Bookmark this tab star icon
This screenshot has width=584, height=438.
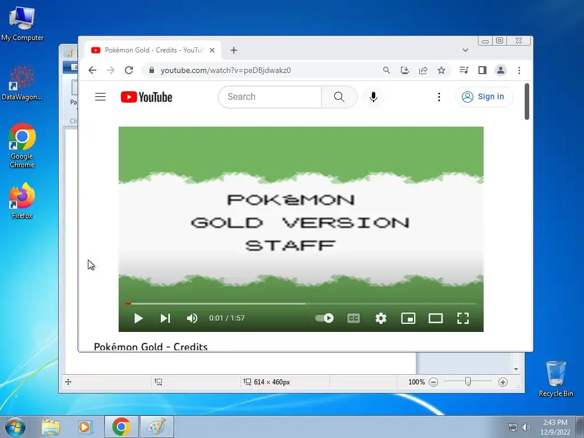click(x=441, y=70)
